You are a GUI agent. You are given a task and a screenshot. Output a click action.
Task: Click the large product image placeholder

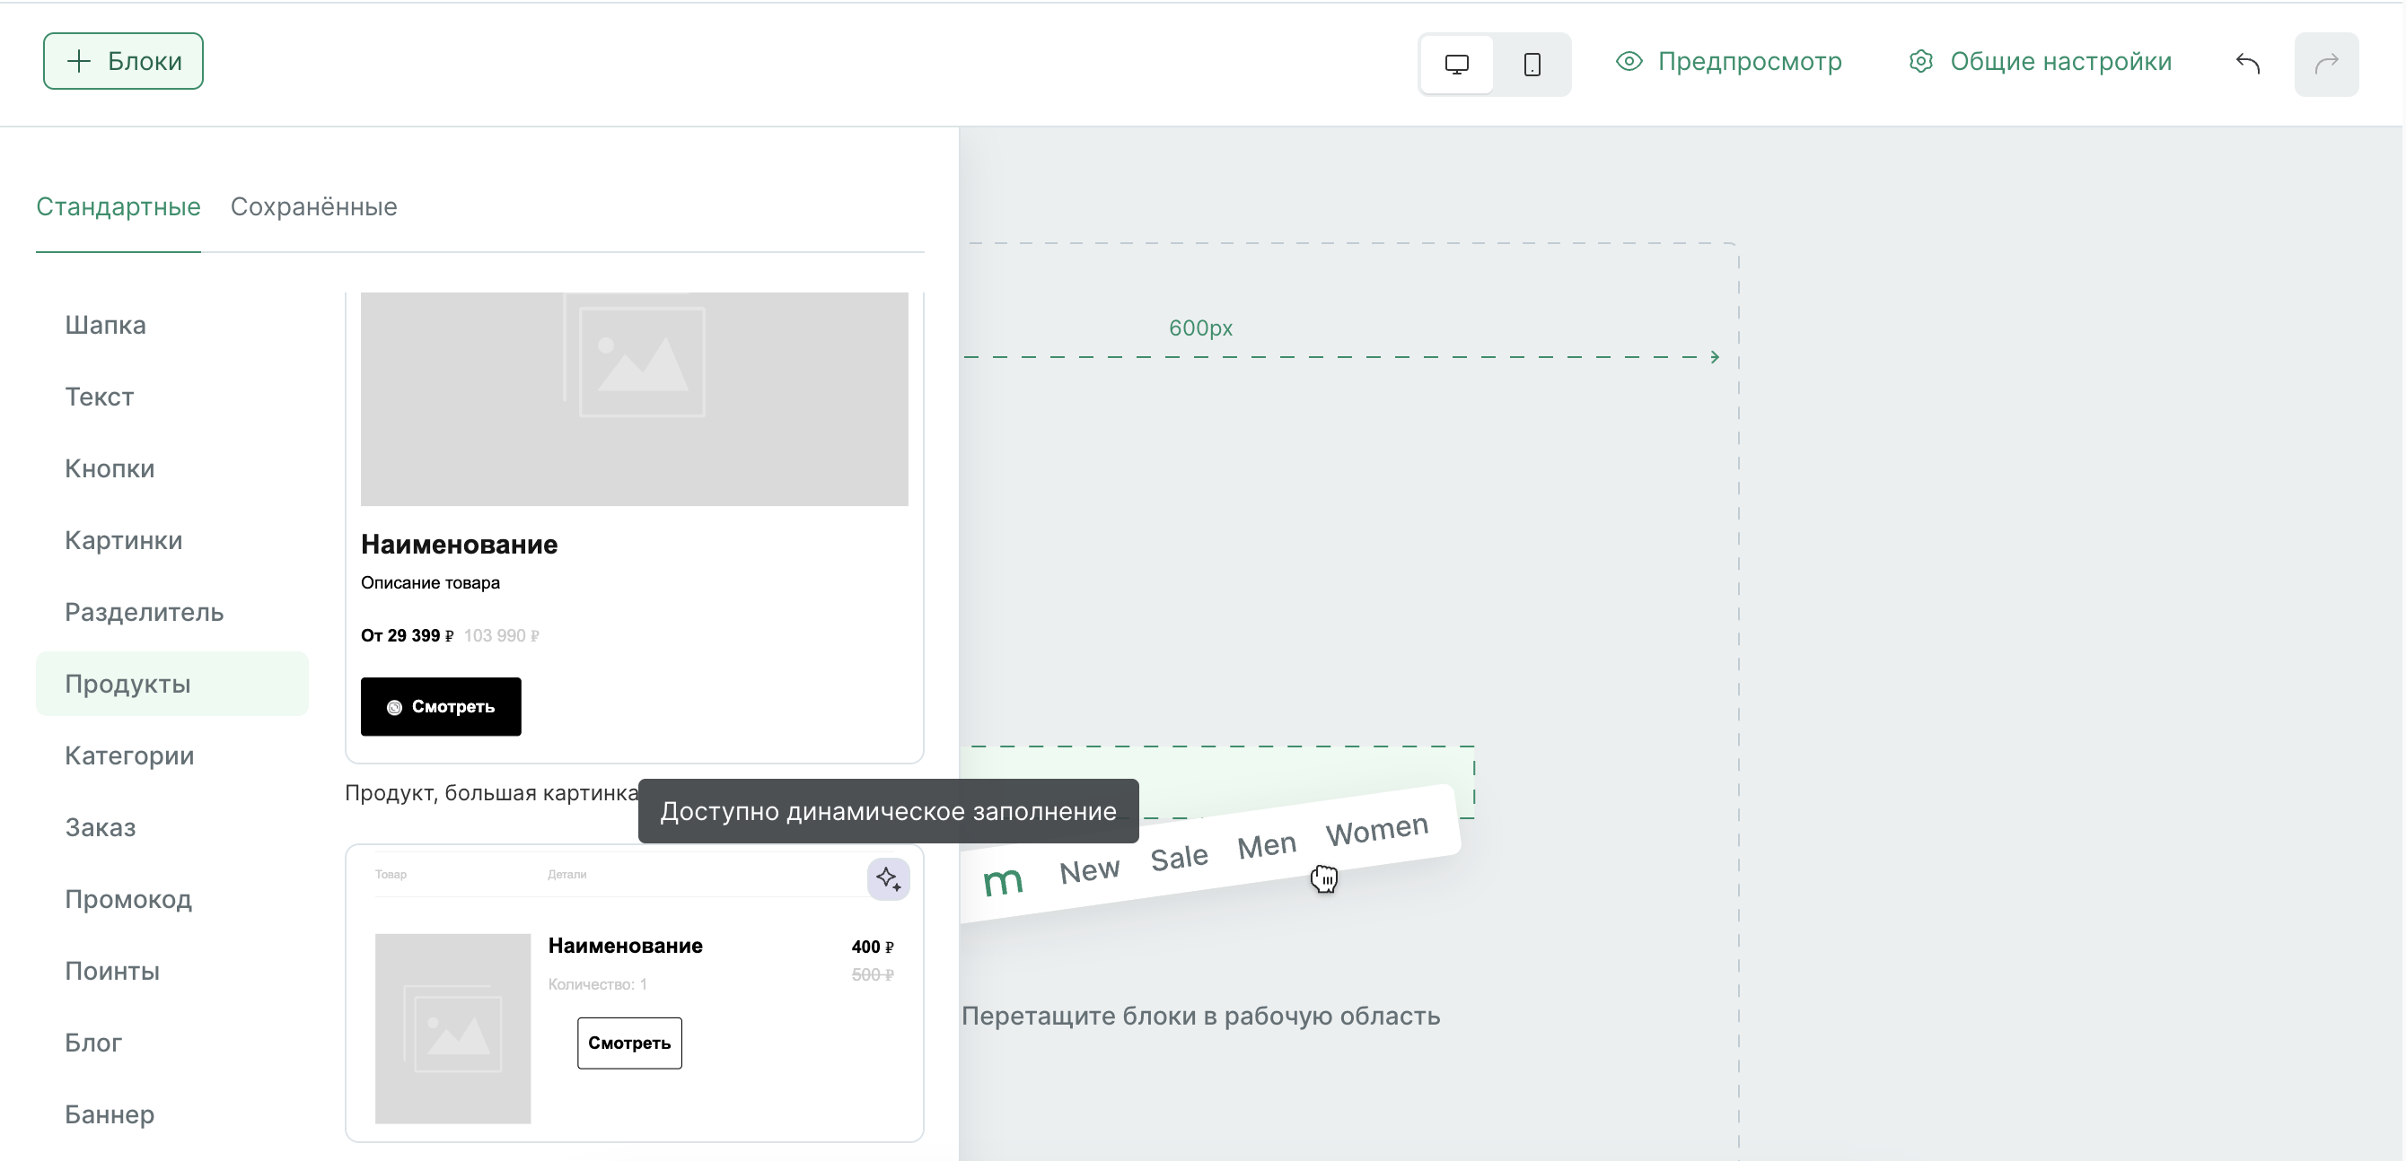click(x=634, y=399)
